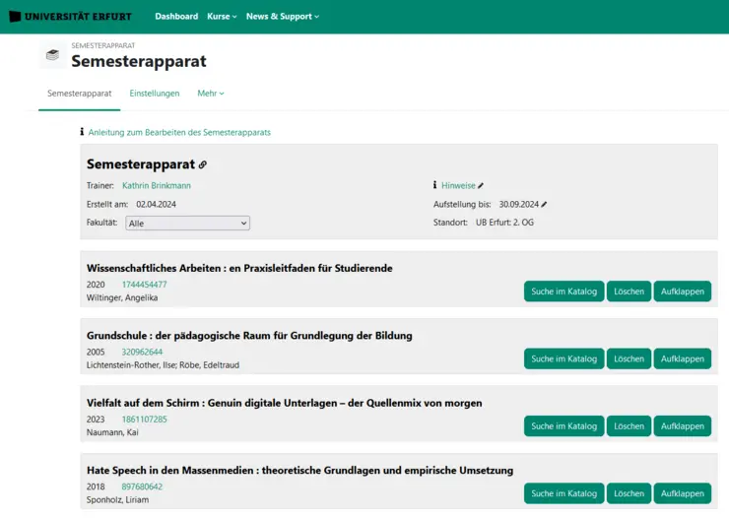Click the info icon beside Anleitung link
The height and width of the screenshot is (518, 729).
[82, 132]
